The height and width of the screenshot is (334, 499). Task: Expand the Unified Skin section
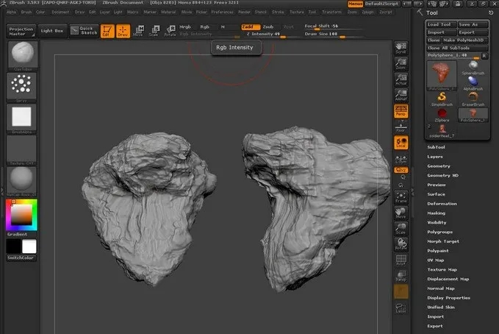point(441,308)
